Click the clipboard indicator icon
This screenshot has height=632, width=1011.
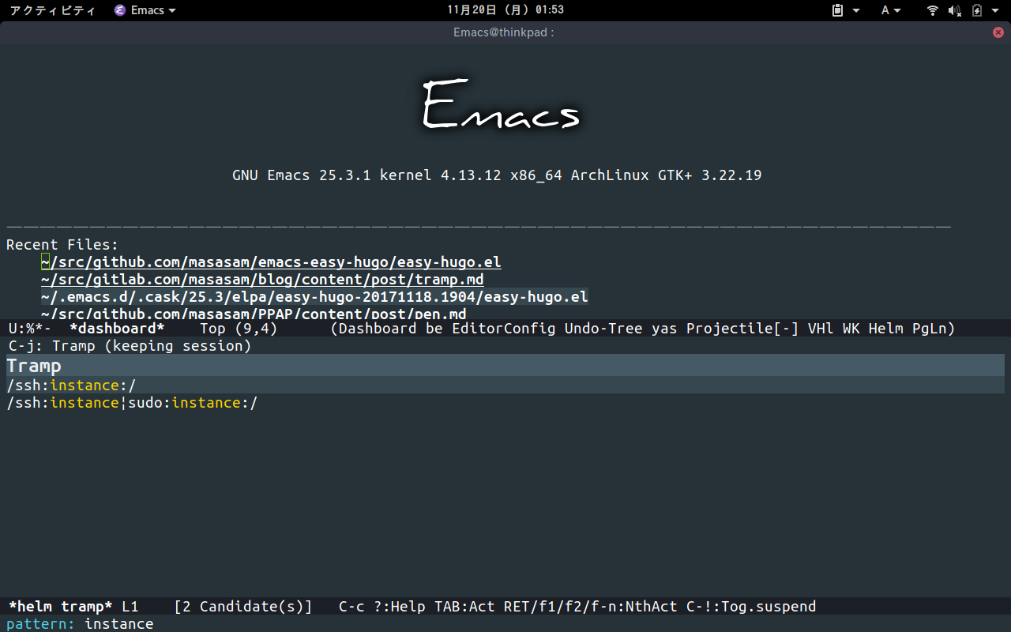click(x=838, y=10)
